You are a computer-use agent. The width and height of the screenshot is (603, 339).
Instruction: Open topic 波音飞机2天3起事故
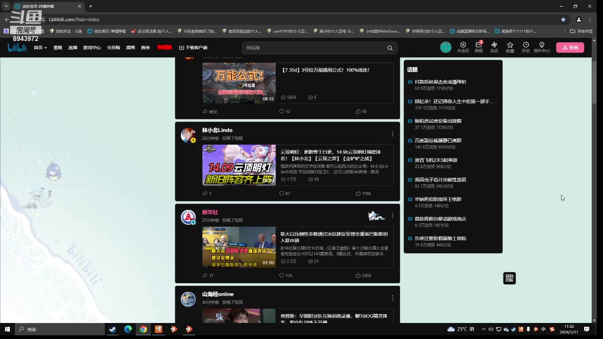436,160
